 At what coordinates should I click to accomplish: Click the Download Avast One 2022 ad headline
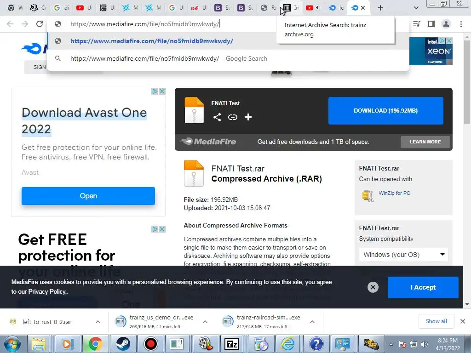(x=84, y=121)
